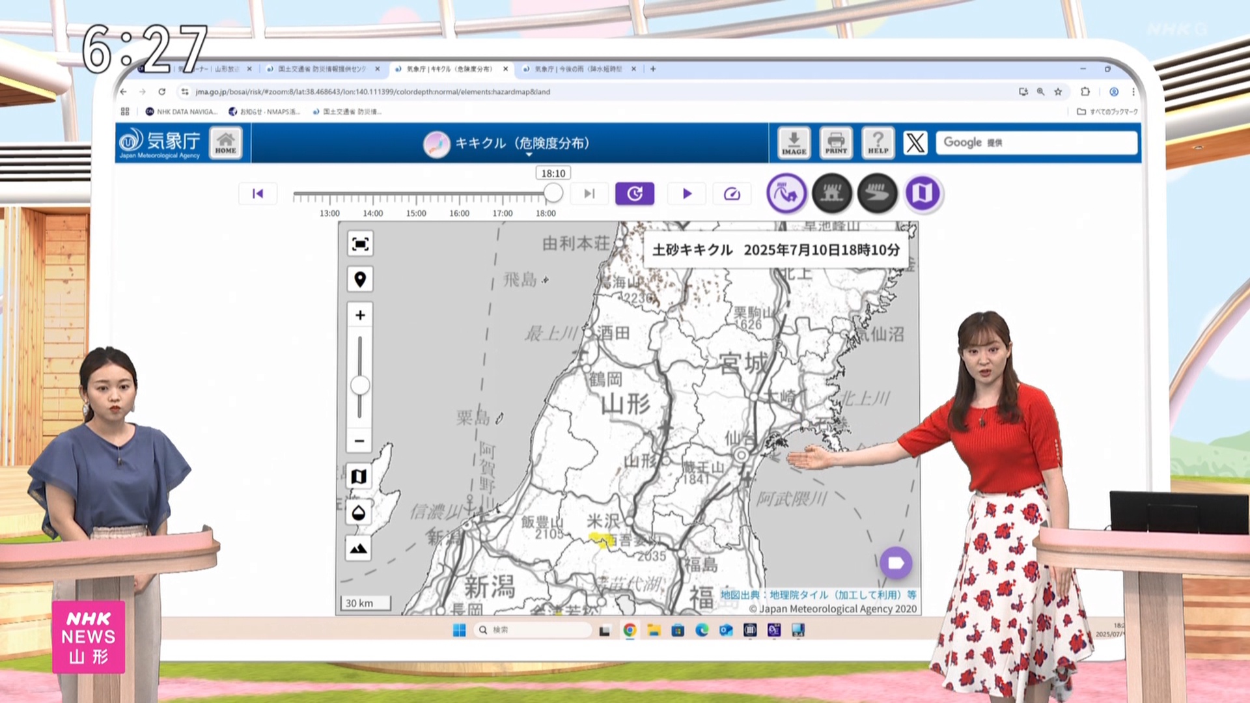
Task: Select the inundation (浸水) Kikikuru element
Action: pyautogui.click(x=832, y=193)
